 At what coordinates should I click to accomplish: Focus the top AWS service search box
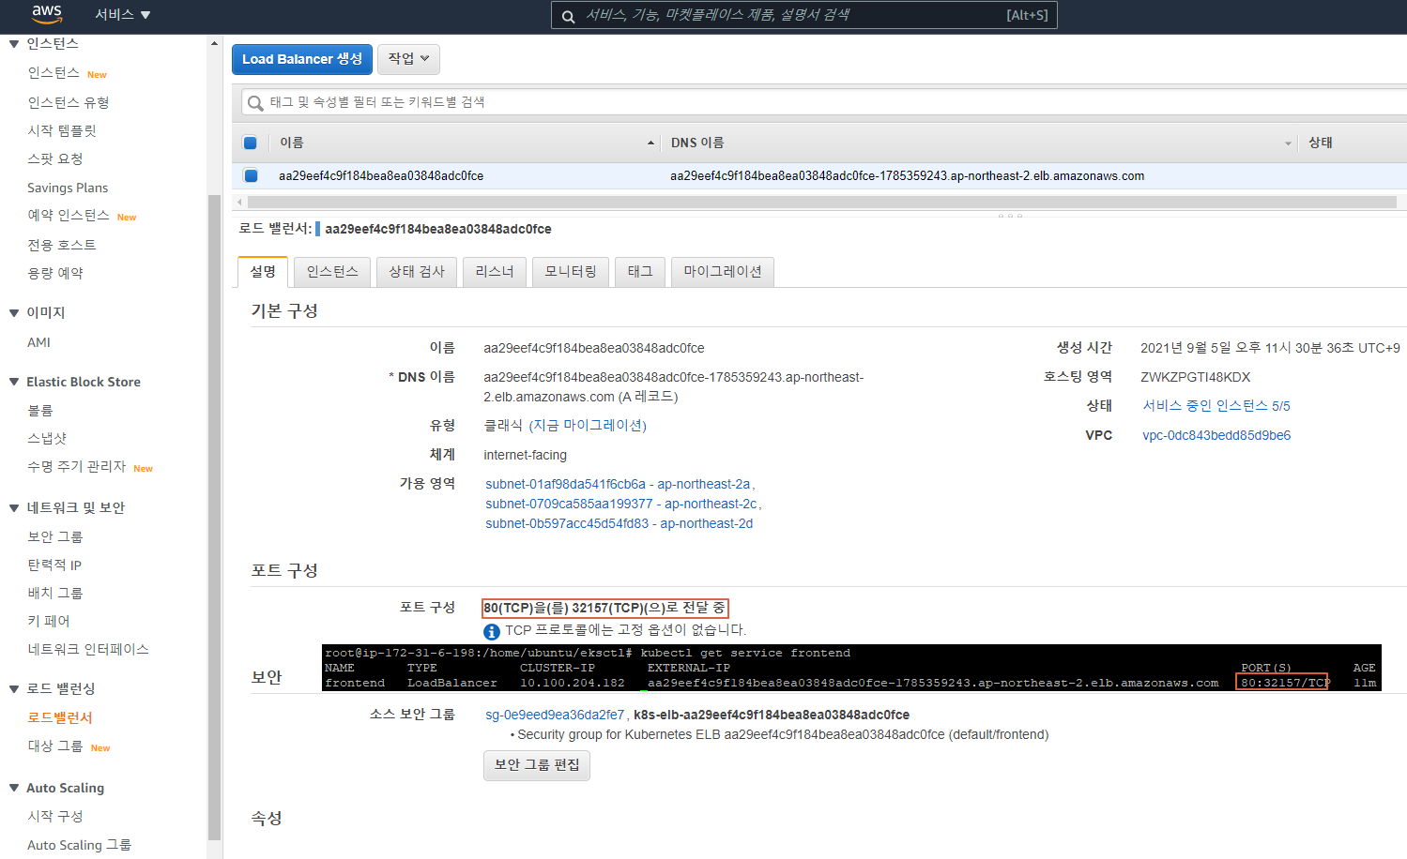pos(803,15)
